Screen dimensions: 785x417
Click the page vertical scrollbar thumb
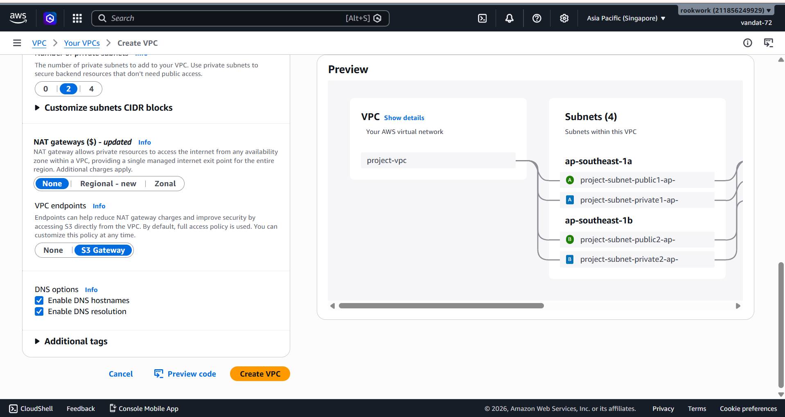[x=781, y=325]
